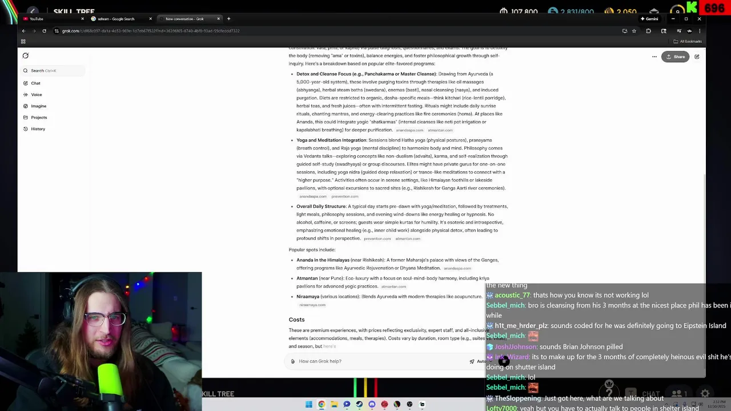Image resolution: width=731 pixels, height=411 pixels.
Task: Open the media controls toolbar icon
Action: (x=679, y=31)
